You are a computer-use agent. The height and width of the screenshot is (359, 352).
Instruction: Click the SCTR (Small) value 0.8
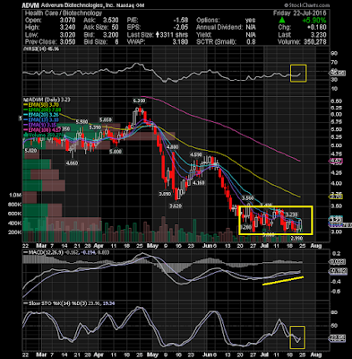(251, 42)
